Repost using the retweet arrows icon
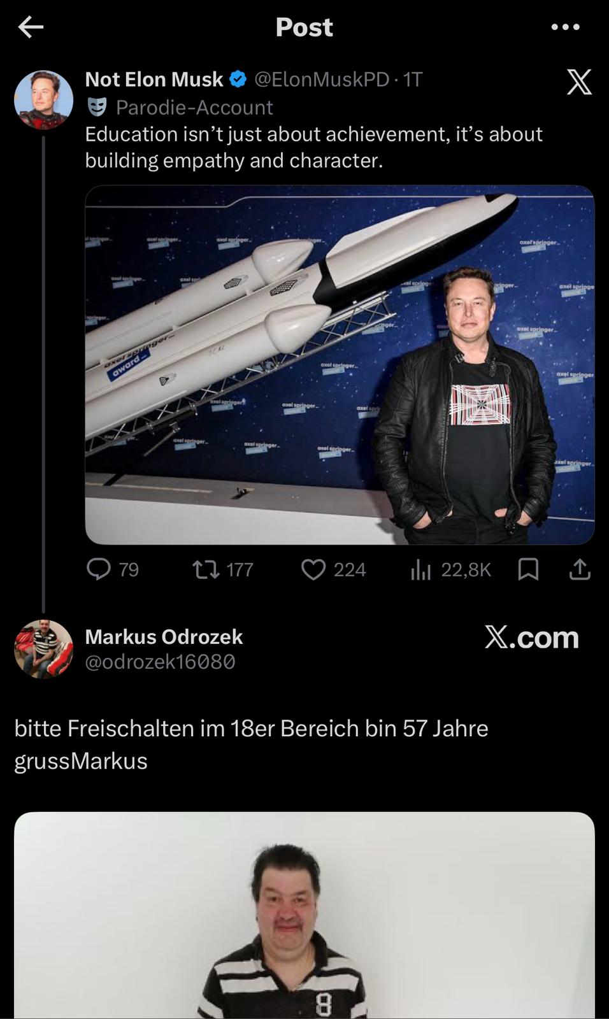Viewport: 609px width, 1019px height. point(206,569)
